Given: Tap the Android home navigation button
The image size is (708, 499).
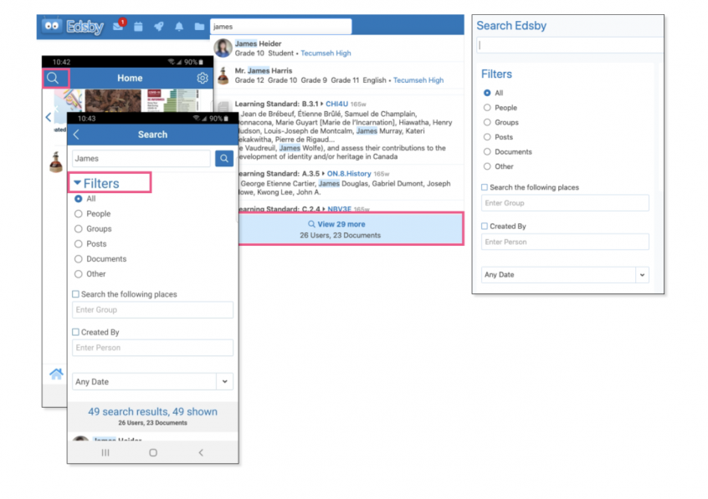Looking at the screenshot, I should (153, 452).
